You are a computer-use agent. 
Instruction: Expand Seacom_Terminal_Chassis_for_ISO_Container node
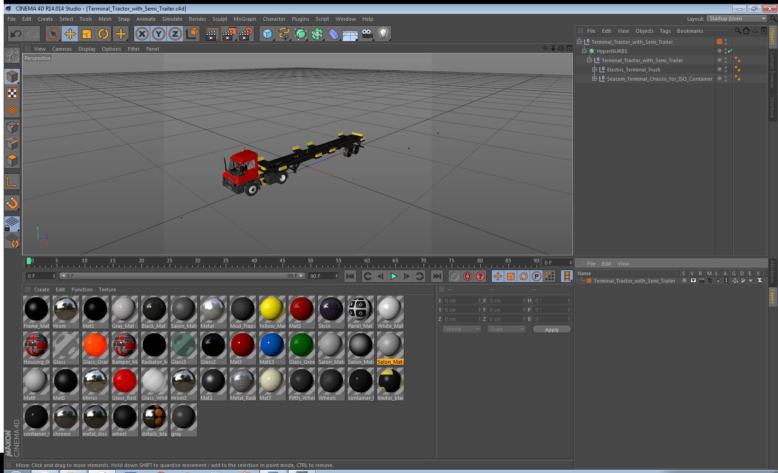pyautogui.click(x=595, y=79)
